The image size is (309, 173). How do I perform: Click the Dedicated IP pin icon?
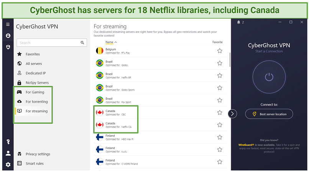tap(19, 73)
